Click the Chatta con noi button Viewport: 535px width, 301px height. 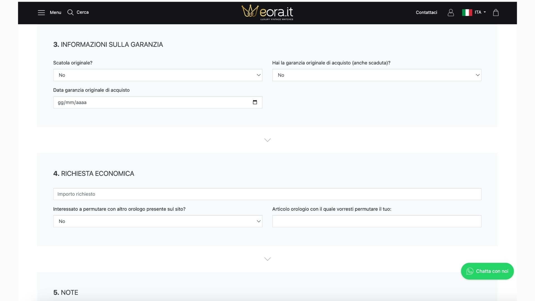coord(487,271)
